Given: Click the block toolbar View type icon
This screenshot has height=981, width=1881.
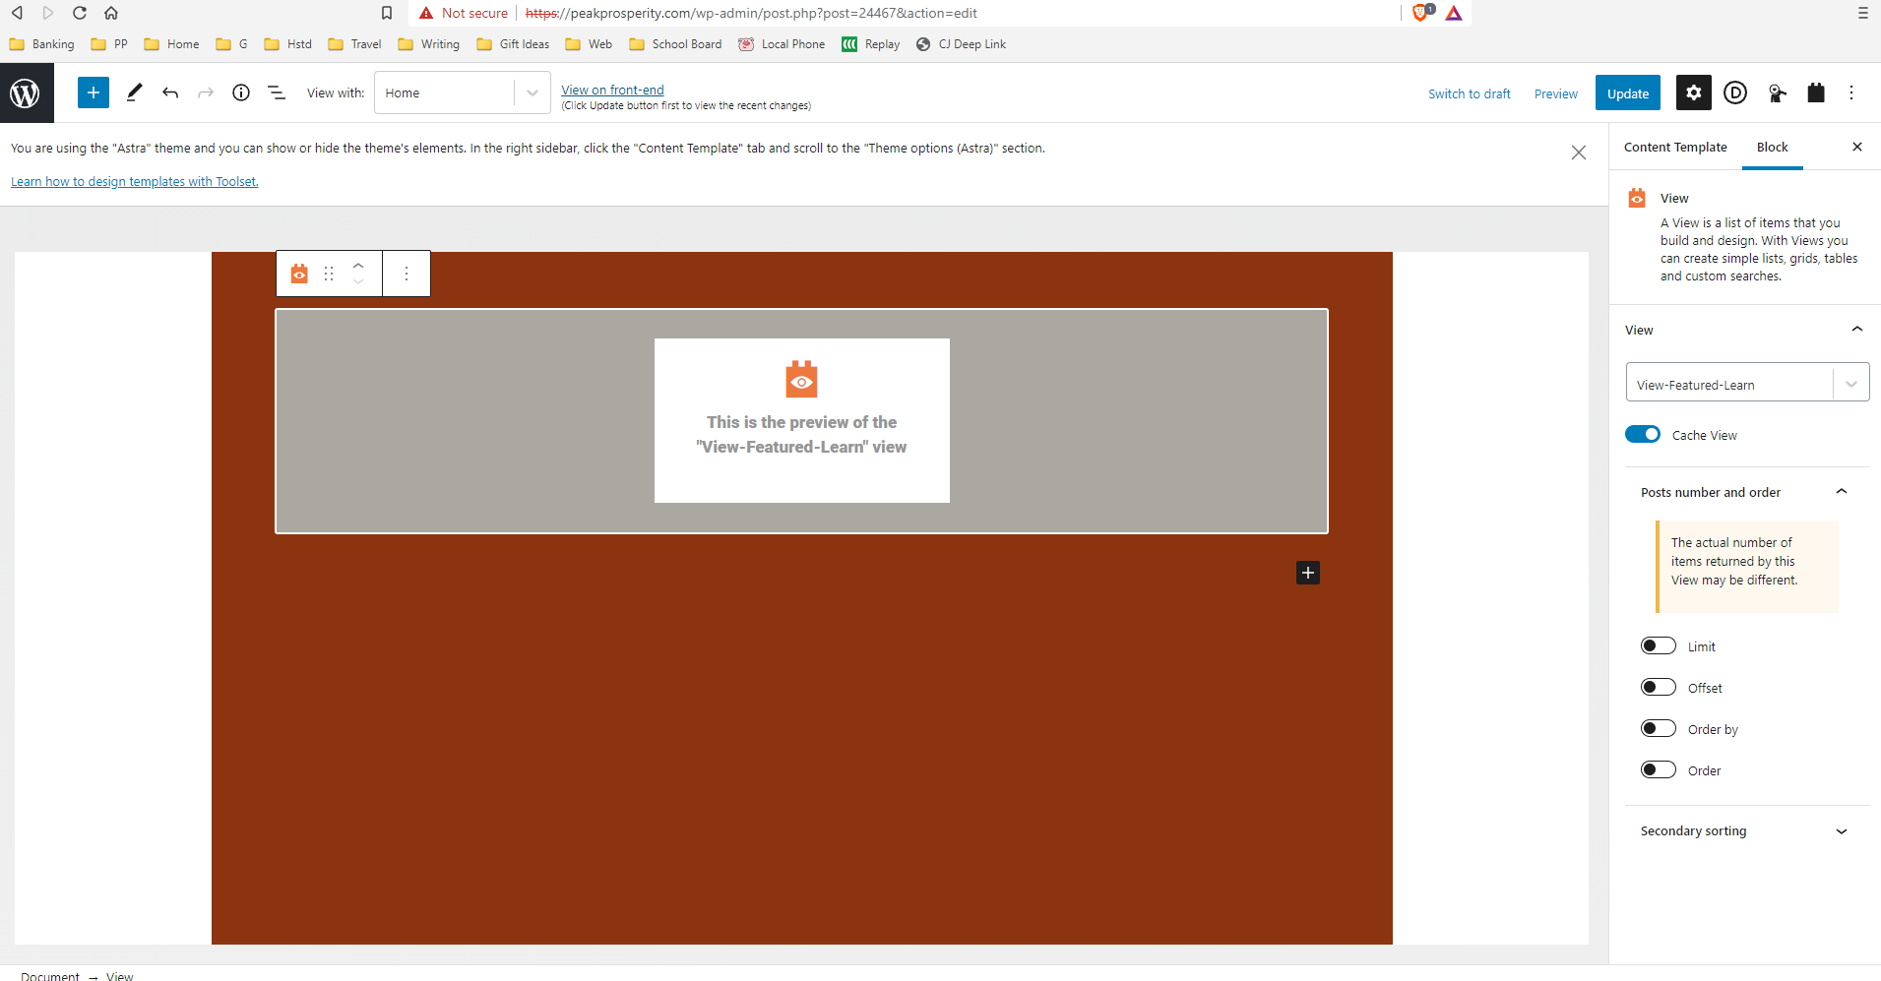Looking at the screenshot, I should tap(299, 274).
